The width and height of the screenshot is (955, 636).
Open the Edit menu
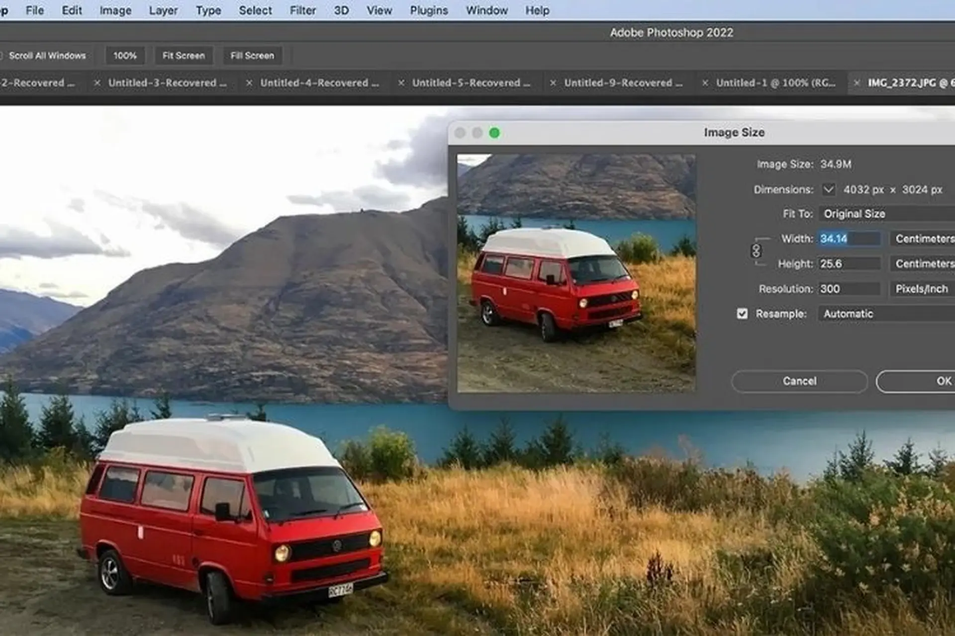72,10
